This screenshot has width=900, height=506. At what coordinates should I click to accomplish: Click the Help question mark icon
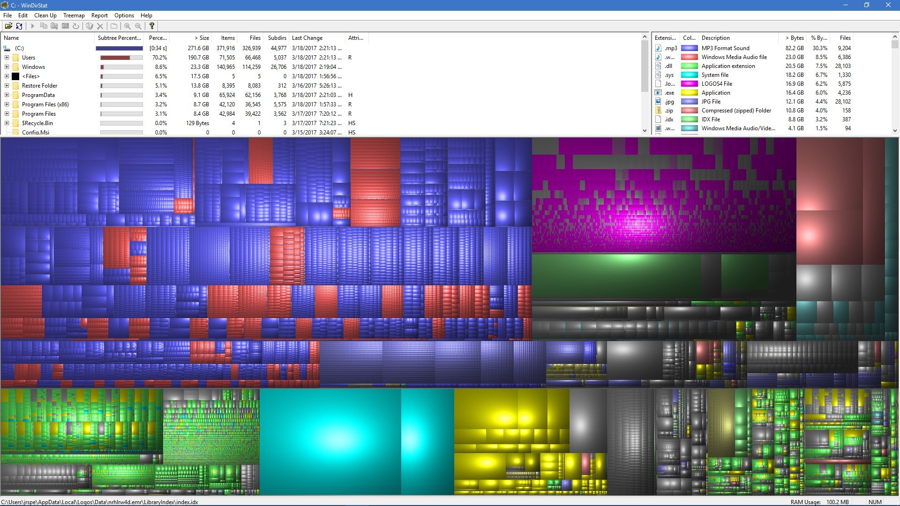[151, 26]
